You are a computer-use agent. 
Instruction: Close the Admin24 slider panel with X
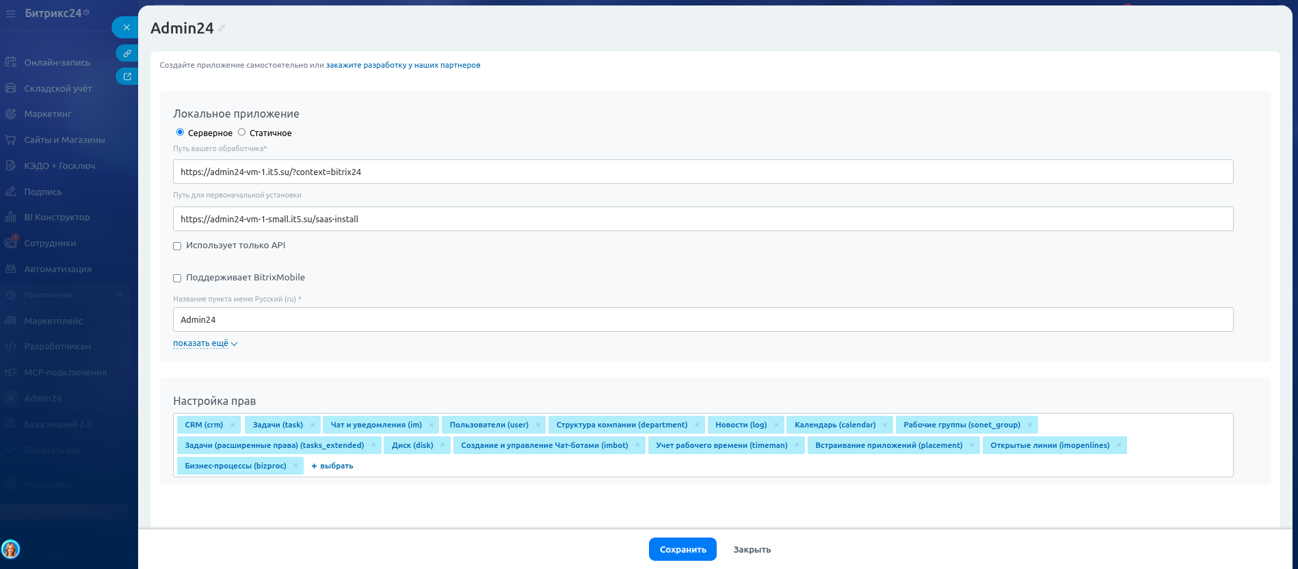point(126,27)
